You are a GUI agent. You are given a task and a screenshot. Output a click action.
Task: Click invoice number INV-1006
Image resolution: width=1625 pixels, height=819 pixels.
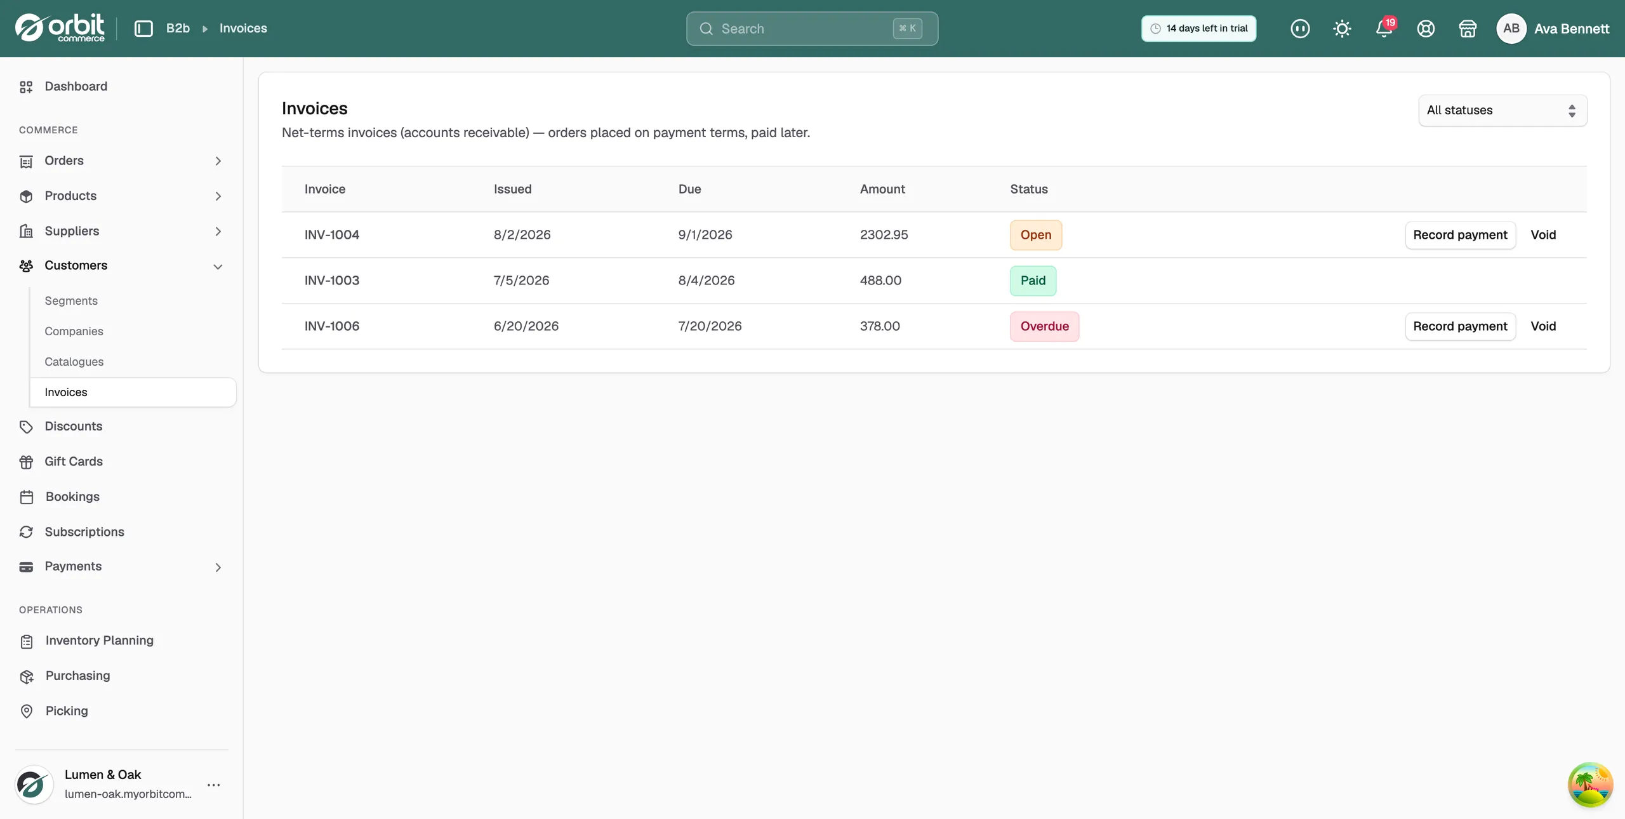(332, 326)
